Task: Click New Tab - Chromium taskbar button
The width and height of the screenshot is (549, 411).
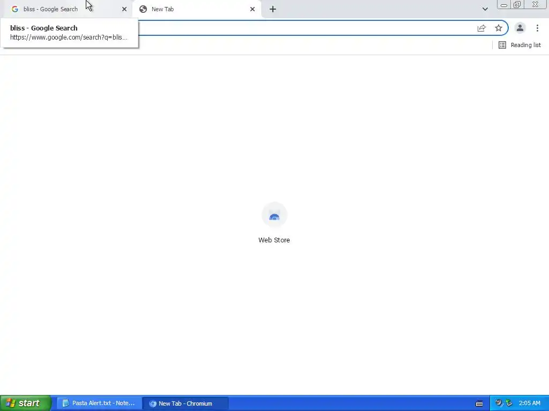Action: coord(186,404)
